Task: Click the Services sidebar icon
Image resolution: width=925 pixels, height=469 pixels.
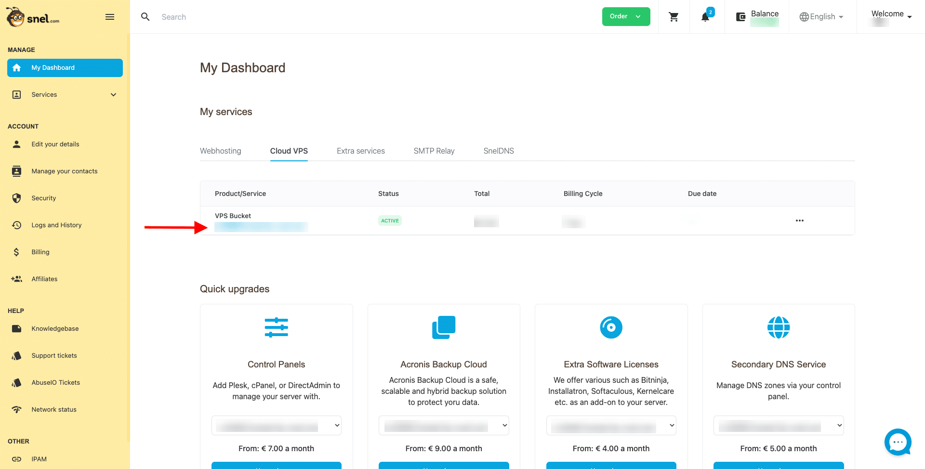Action: pos(17,95)
